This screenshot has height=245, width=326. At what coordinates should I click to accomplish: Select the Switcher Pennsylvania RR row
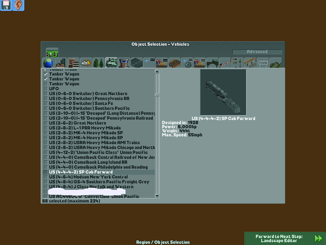coord(99,98)
